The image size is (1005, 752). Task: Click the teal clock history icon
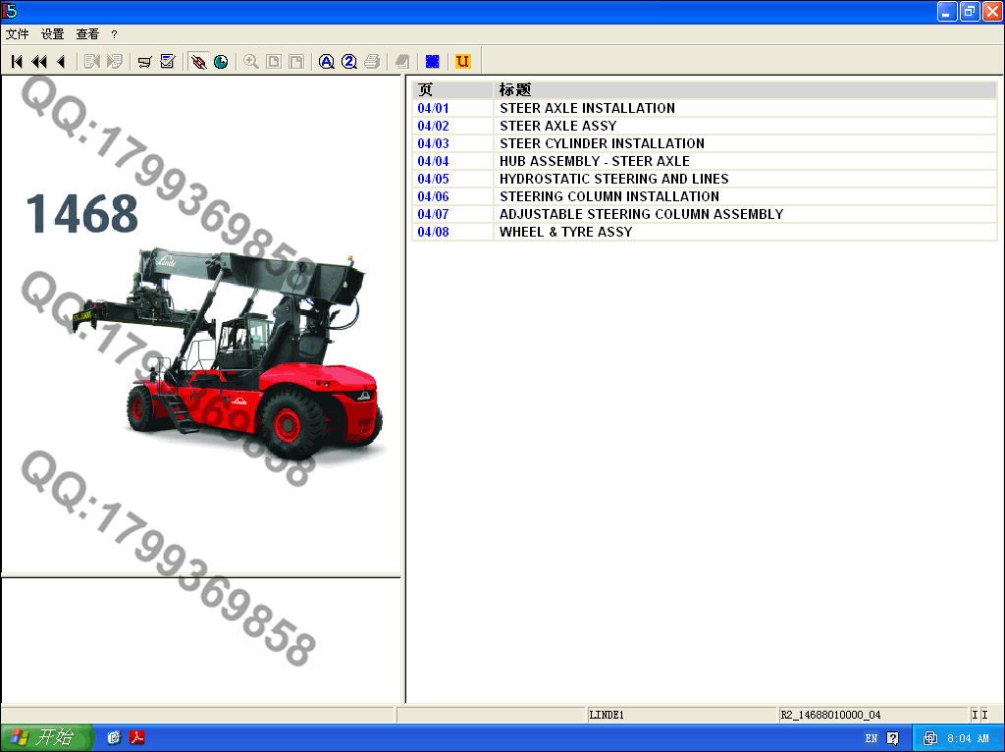click(221, 62)
